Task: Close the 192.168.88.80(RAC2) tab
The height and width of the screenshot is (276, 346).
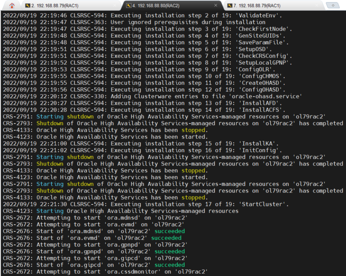Action: (216, 5)
